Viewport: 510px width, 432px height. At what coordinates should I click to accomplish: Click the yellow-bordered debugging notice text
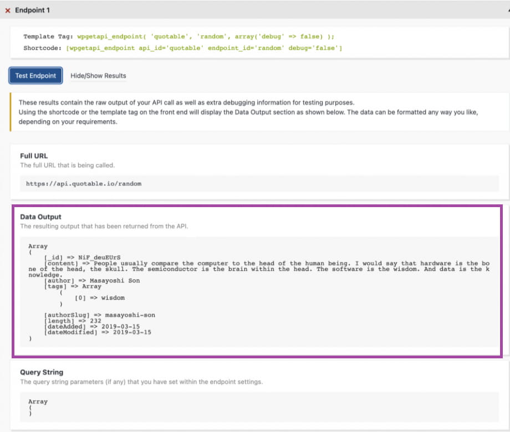click(x=248, y=112)
